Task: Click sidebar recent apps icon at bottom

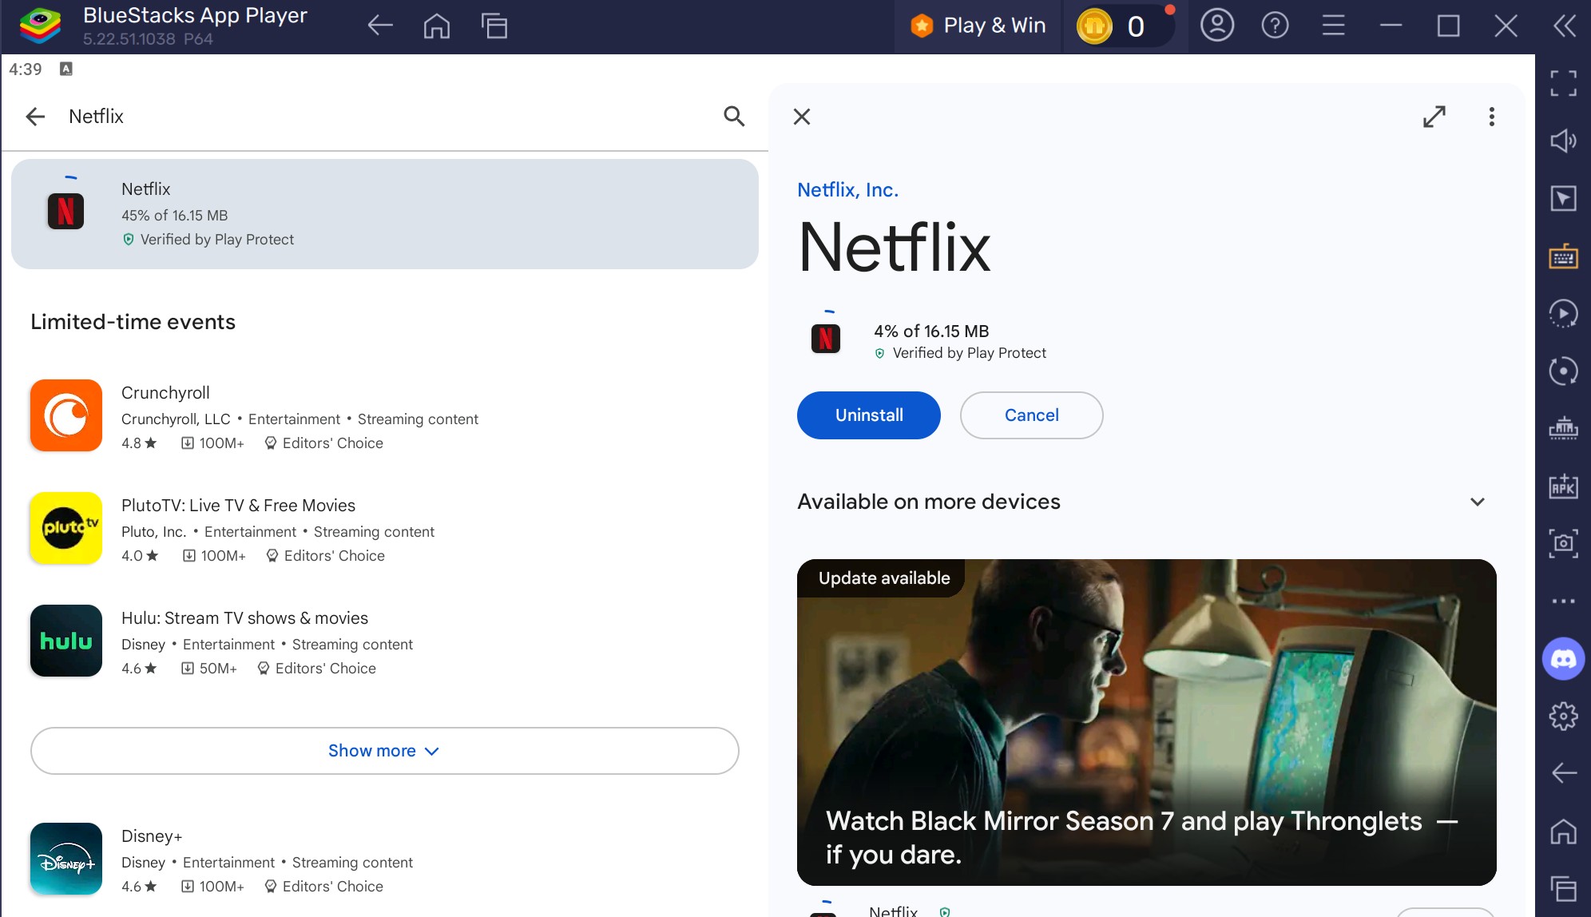Action: pos(1563,888)
